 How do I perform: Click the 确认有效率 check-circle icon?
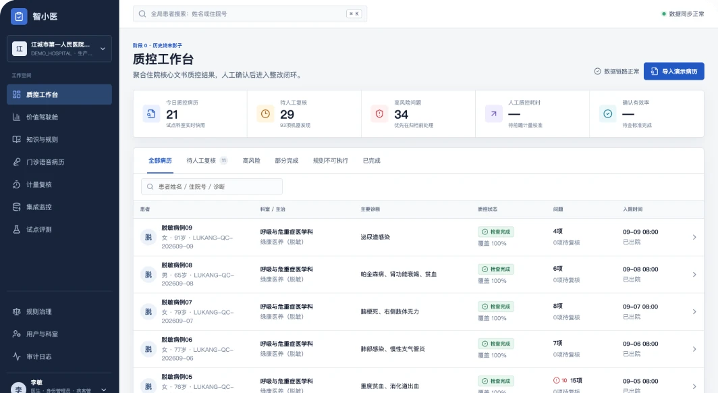(607, 113)
